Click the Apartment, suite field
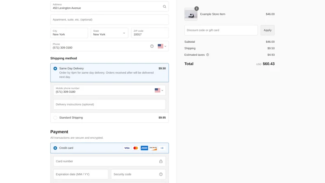This screenshot has width=325, height=183. [x=109, y=20]
